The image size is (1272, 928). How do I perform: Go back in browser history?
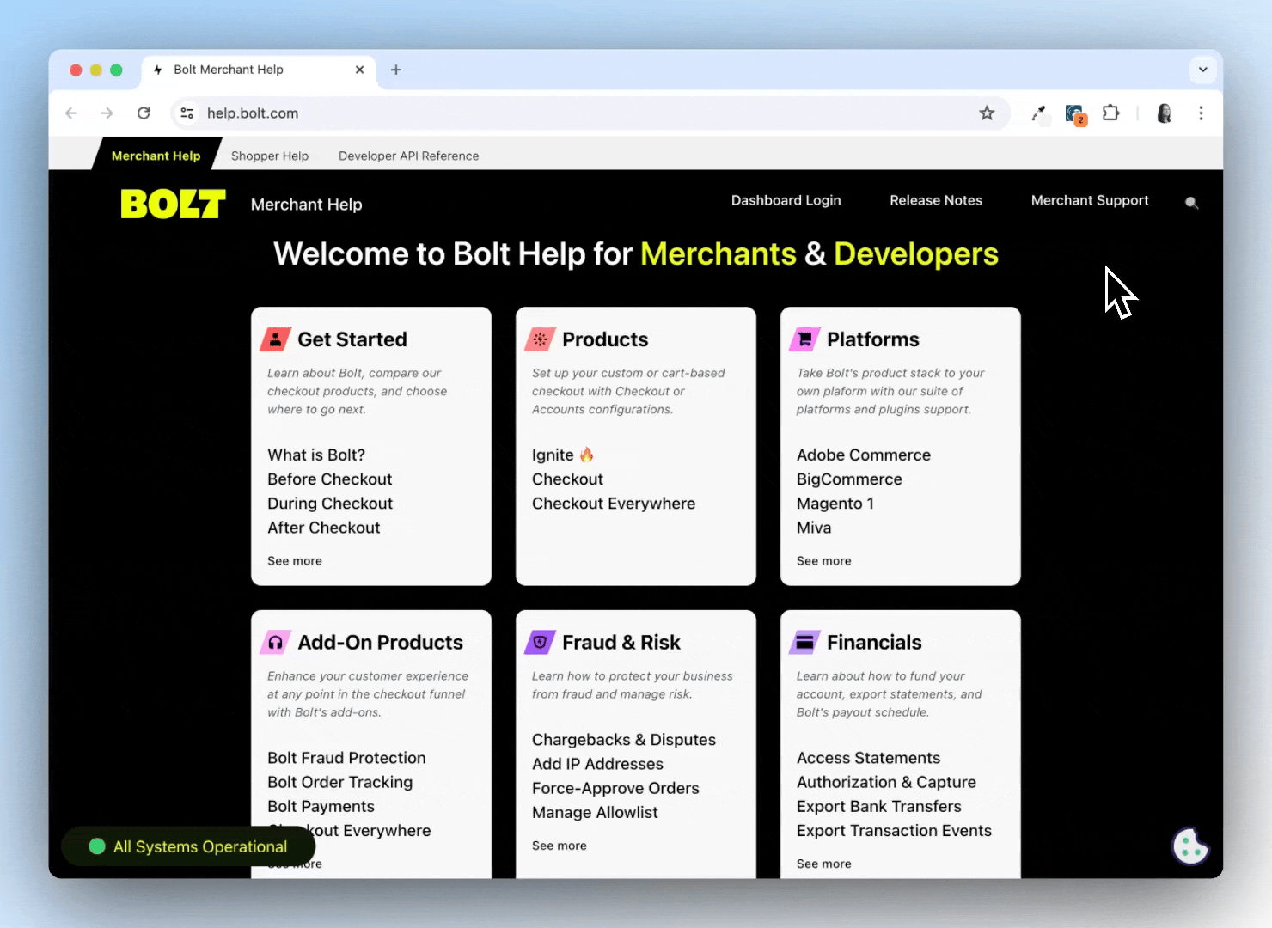click(x=71, y=113)
